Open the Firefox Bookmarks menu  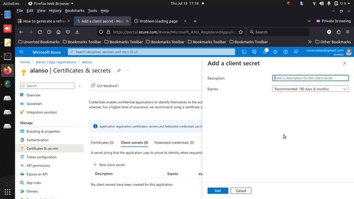coord(75,11)
